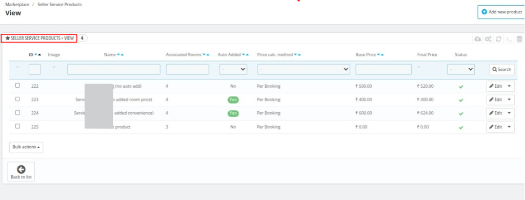Screen dimensions: 525x200
Task: Sort ID column descending arrow
Action: click(36, 54)
